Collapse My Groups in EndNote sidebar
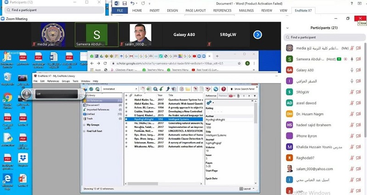The width and height of the screenshot is (367, 195). tap(84, 125)
